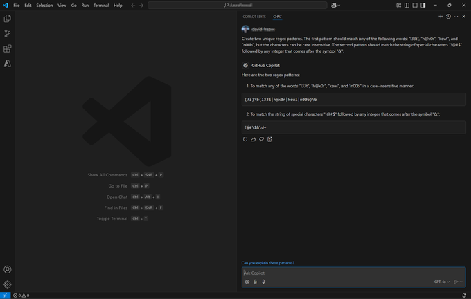471x299 pixels.
Task: Open the Extensions view
Action: (x=7, y=48)
